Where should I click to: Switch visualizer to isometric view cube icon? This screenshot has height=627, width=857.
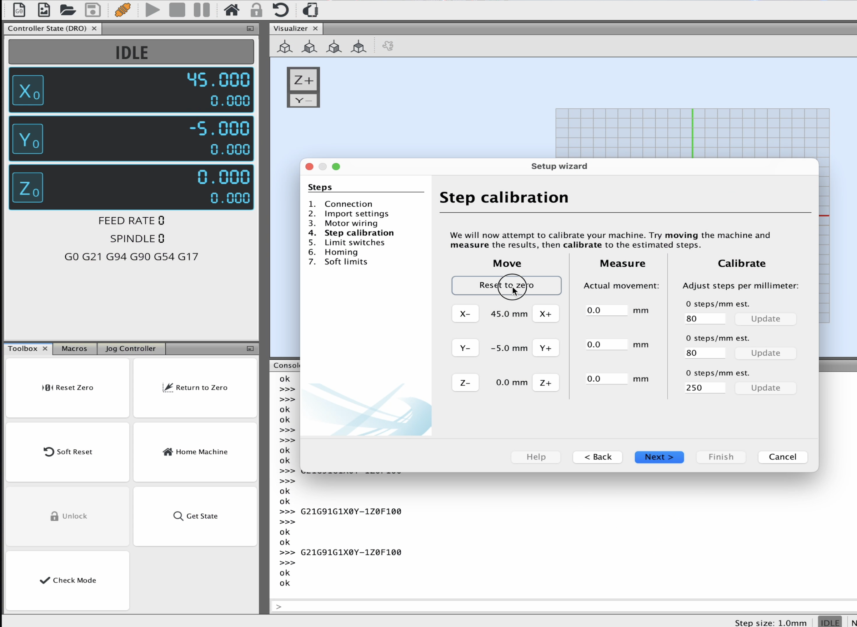coord(285,46)
